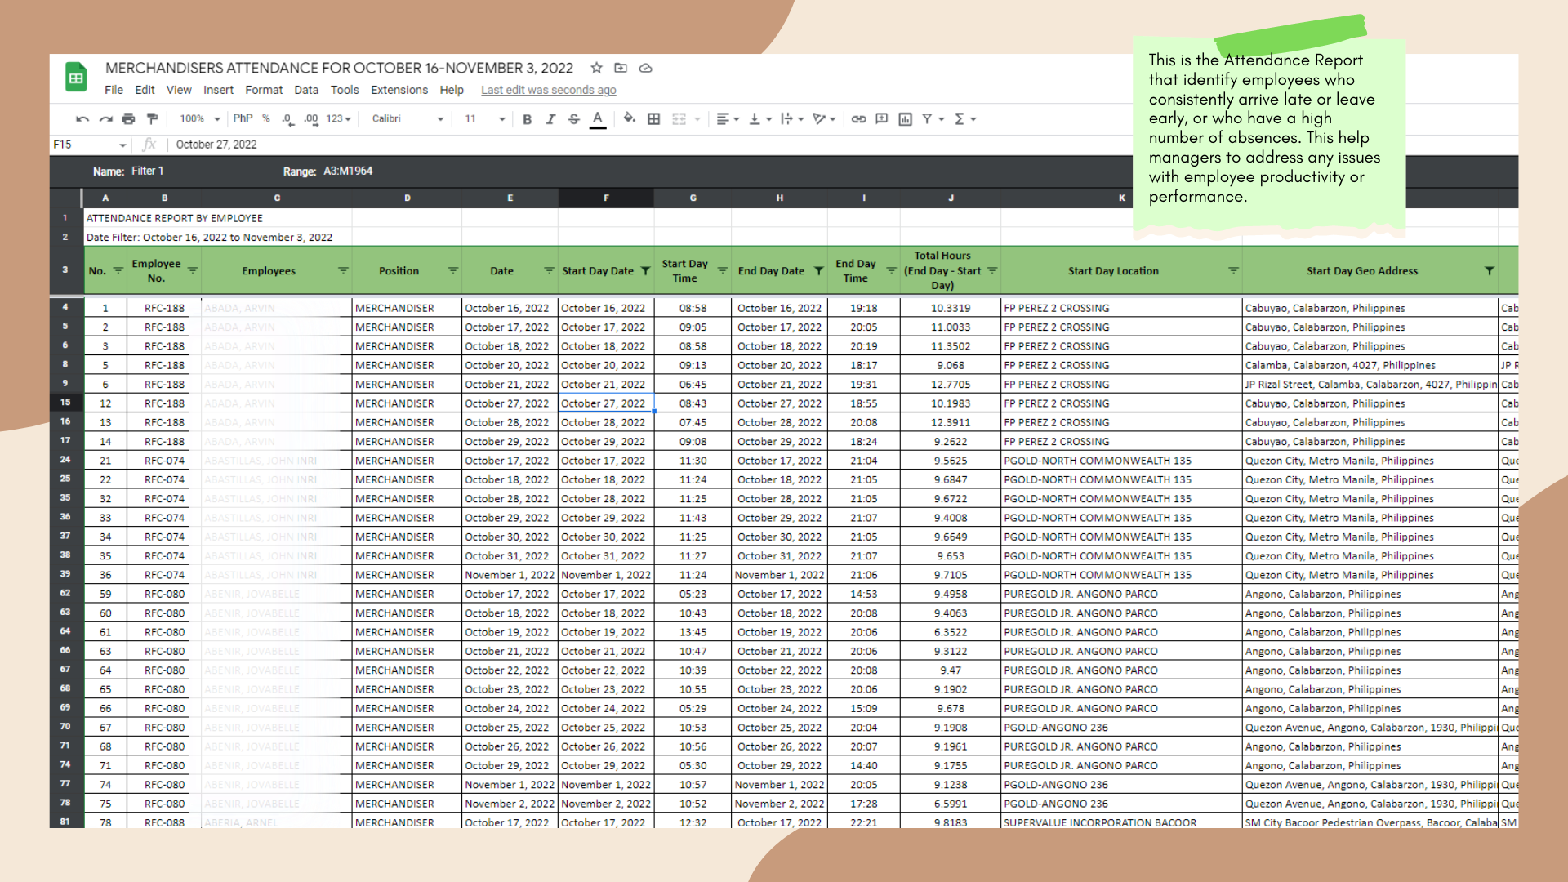The width and height of the screenshot is (1568, 882).
Task: Toggle italic formatting
Action: tap(550, 119)
